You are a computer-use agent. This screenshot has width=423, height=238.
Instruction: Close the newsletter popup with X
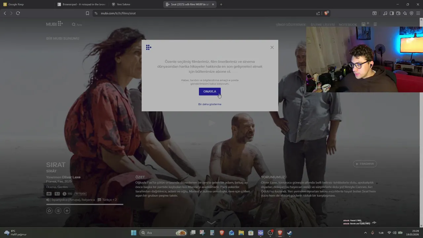[272, 47]
